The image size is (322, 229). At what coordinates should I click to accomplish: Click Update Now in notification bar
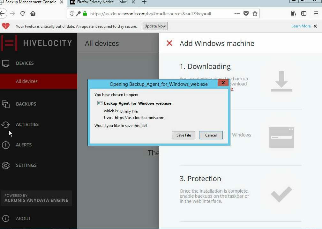155,26
